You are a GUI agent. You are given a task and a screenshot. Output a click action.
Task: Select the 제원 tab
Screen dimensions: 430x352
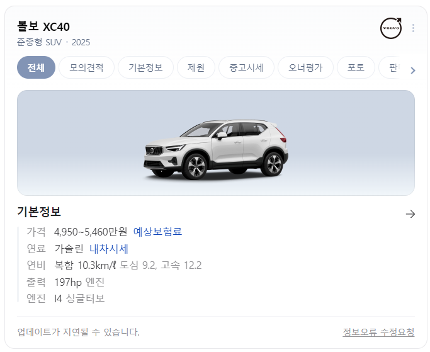pos(196,67)
